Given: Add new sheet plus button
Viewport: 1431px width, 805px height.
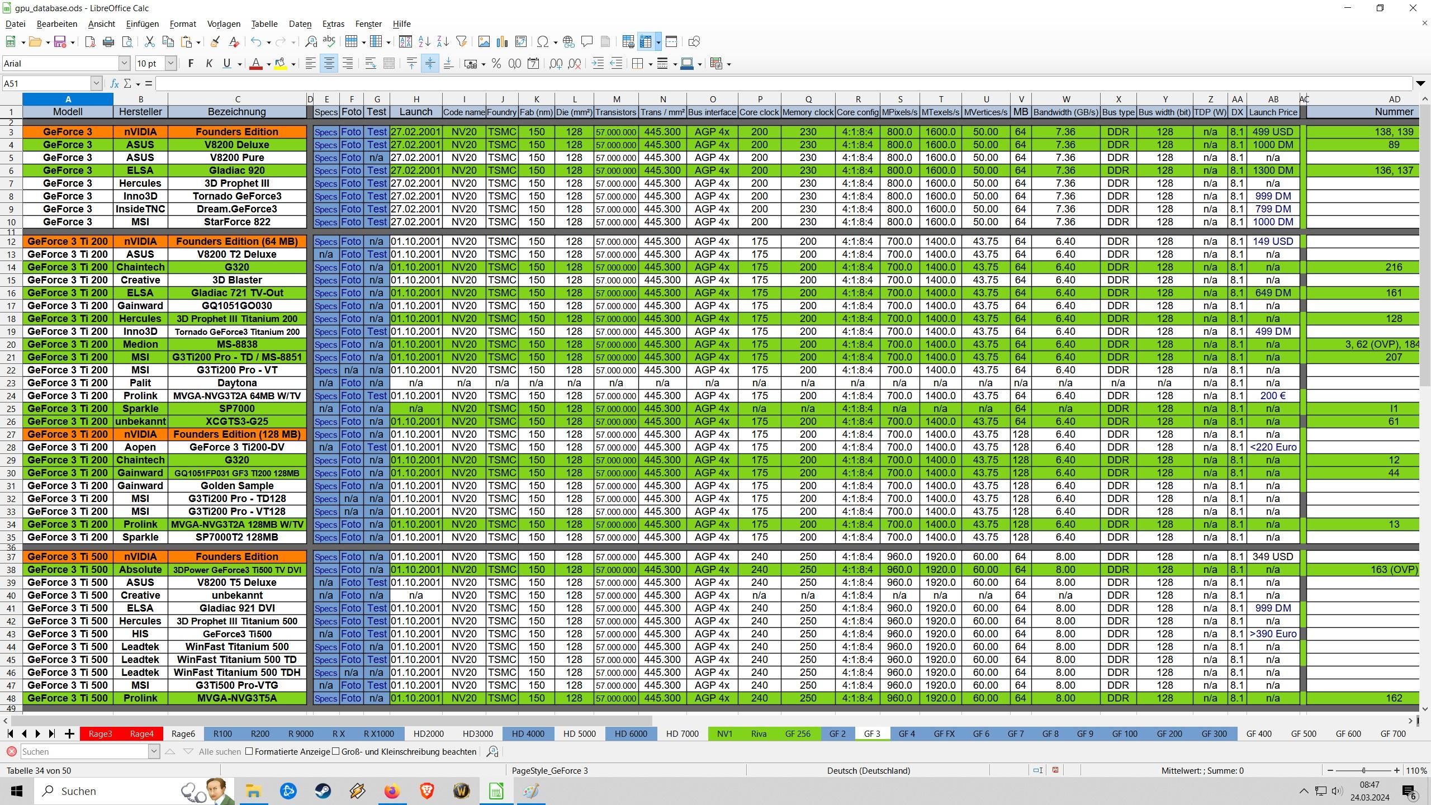Looking at the screenshot, I should tap(69, 734).
